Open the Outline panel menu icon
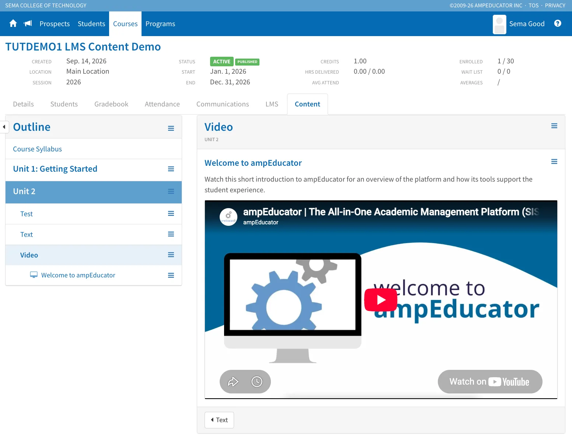The image size is (572, 445). point(171,128)
